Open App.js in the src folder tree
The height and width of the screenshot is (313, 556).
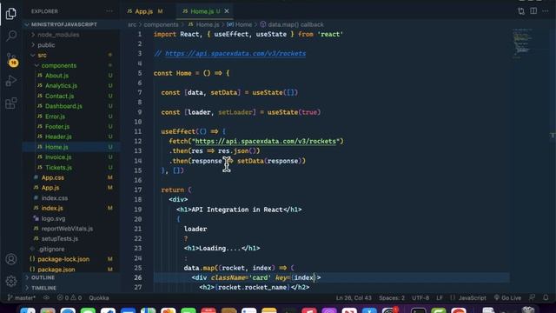(x=50, y=188)
